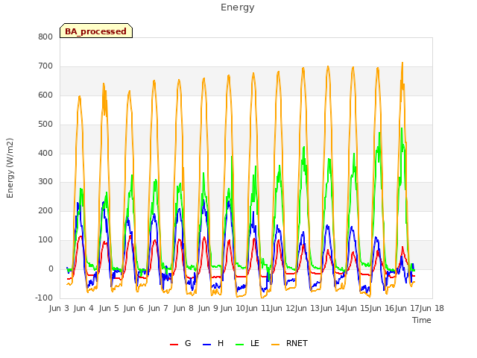Select the LE legend label
The image size is (477, 358).
[255, 343]
